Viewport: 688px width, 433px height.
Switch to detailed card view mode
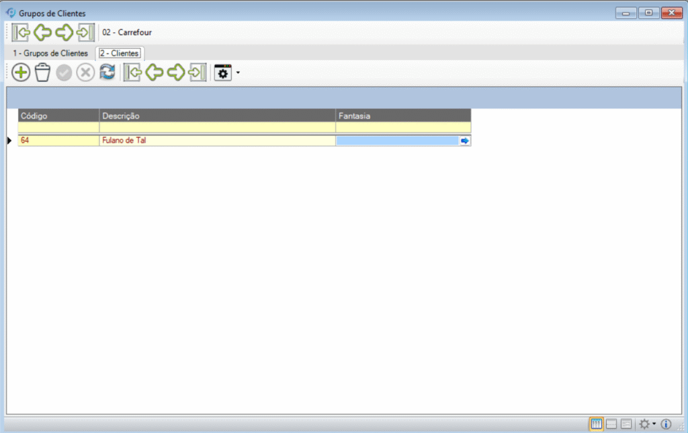tap(626, 424)
